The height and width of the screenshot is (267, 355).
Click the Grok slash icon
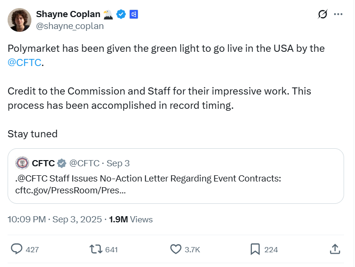[x=323, y=14]
